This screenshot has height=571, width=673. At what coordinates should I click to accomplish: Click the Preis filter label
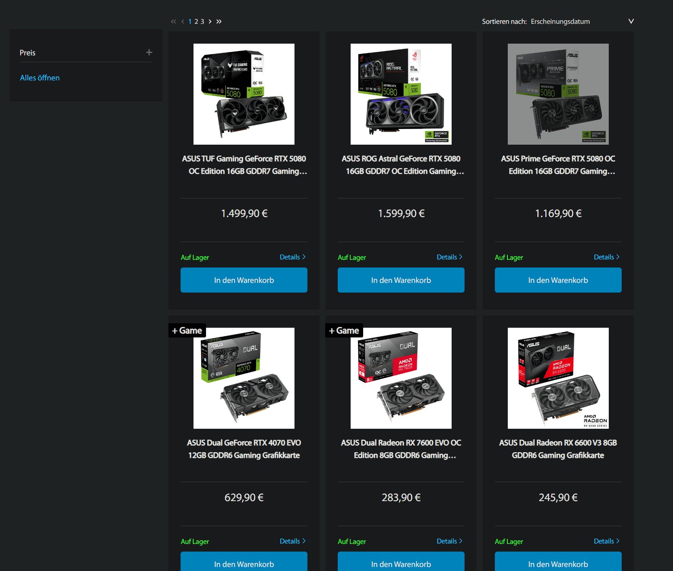(x=27, y=53)
